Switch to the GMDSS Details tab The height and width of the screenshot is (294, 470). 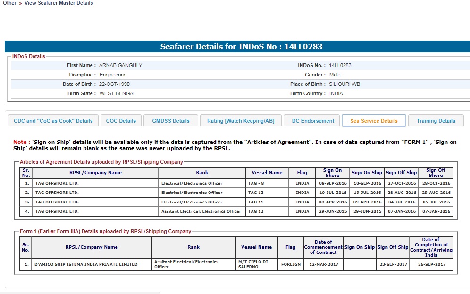pos(170,121)
